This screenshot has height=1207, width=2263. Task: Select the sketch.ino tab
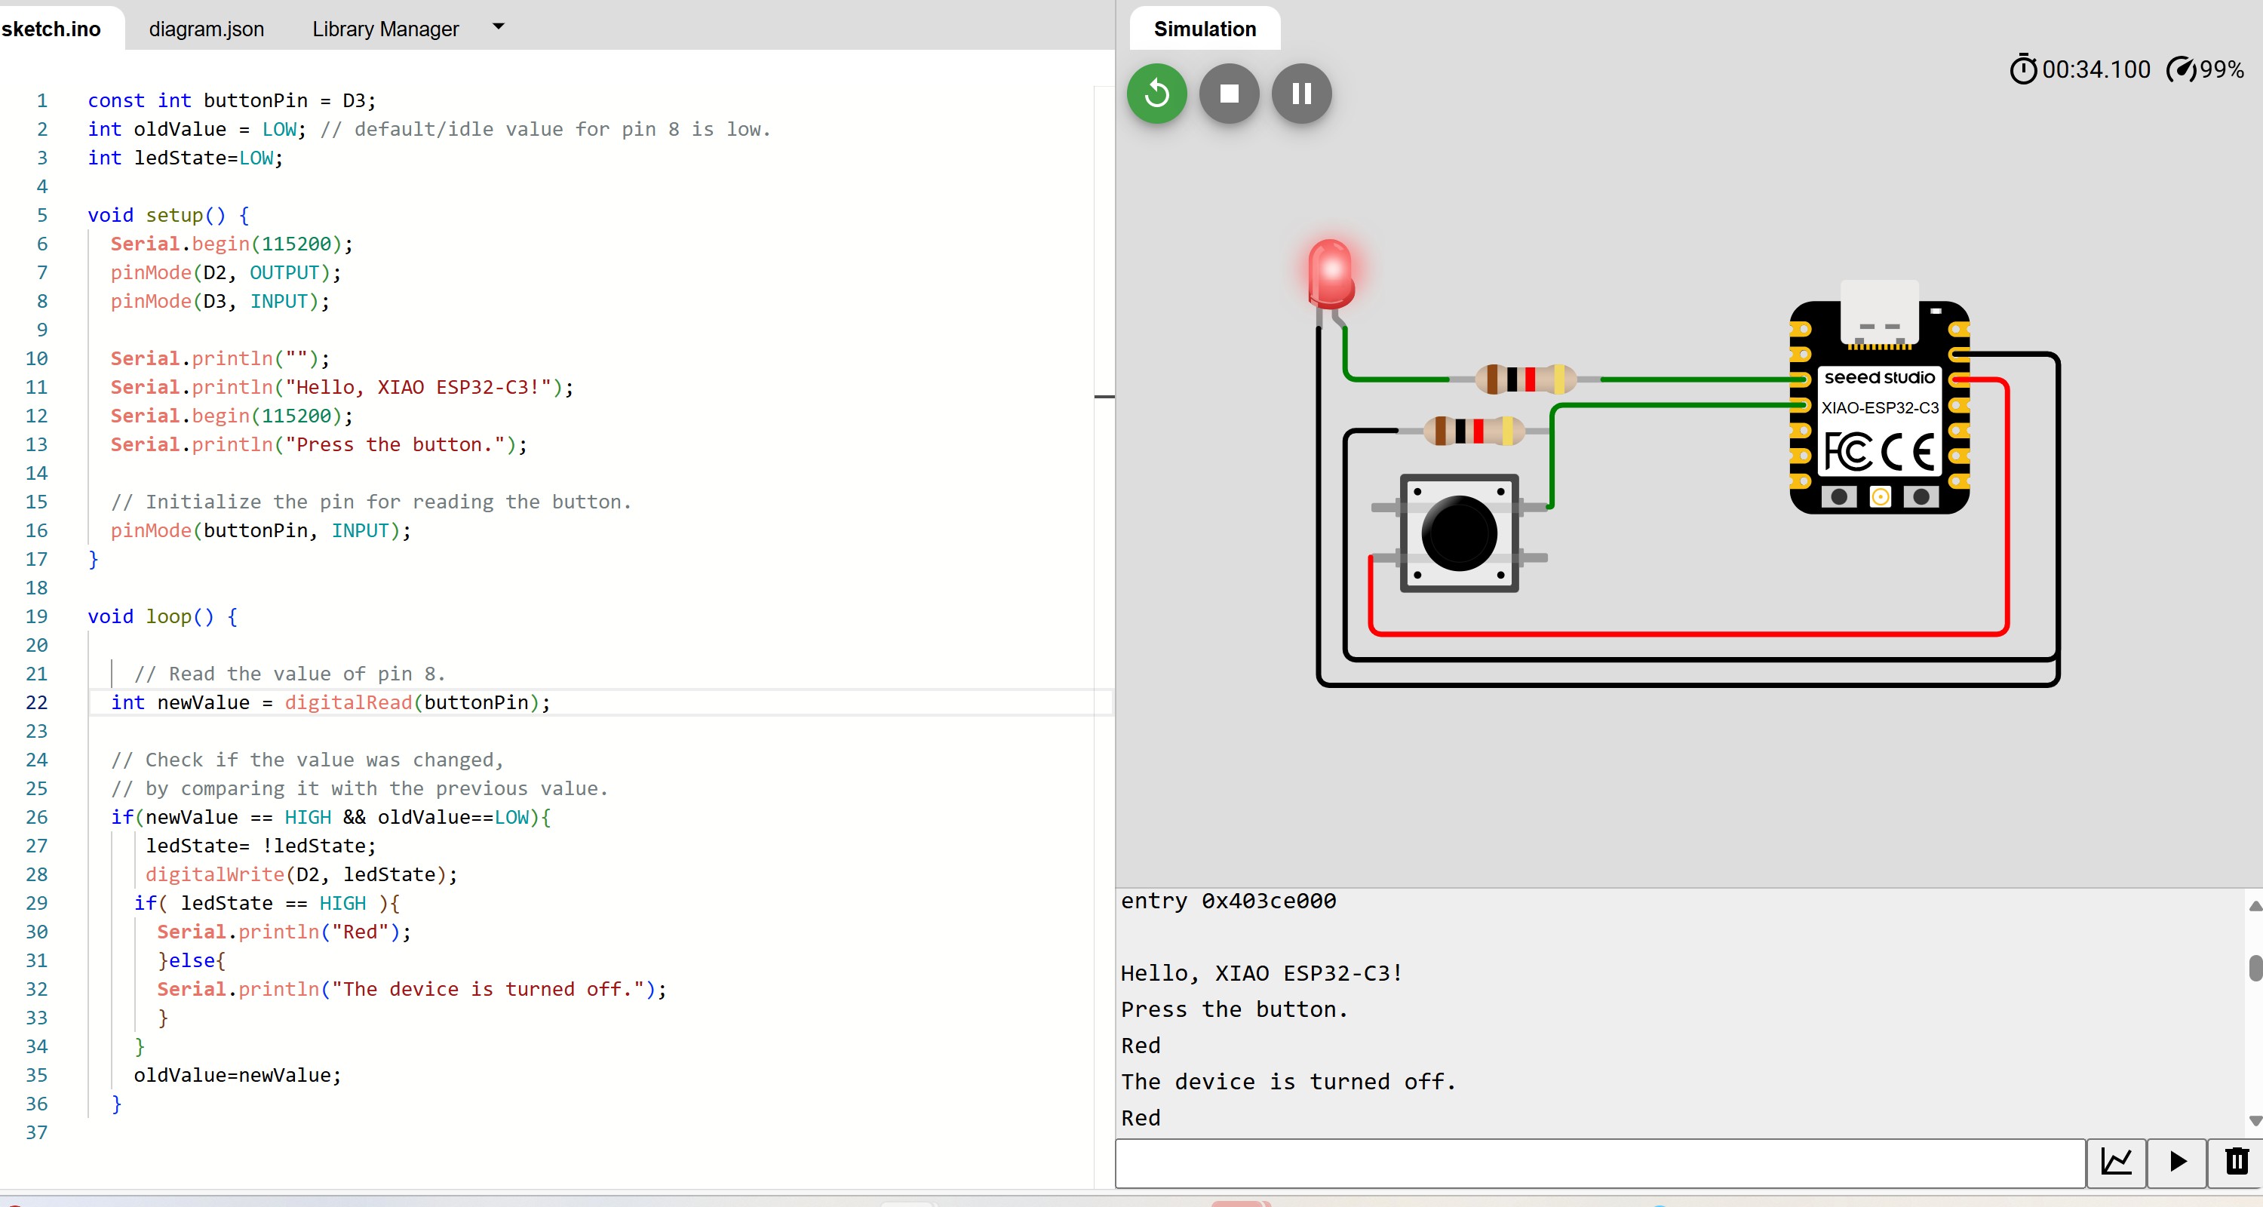(x=51, y=29)
